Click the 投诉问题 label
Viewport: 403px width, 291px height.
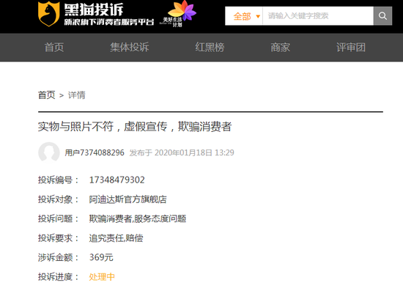(x=59, y=218)
